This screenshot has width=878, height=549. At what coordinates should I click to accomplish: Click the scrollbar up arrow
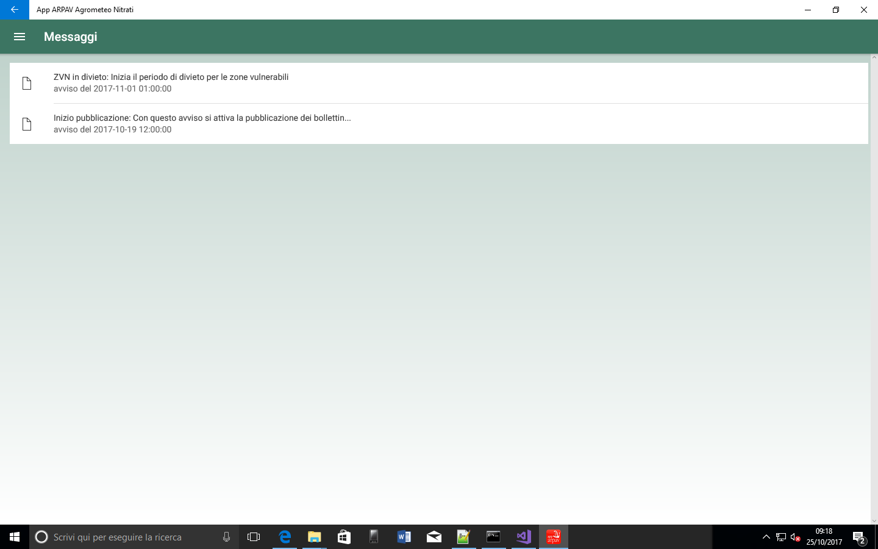tap(874, 57)
